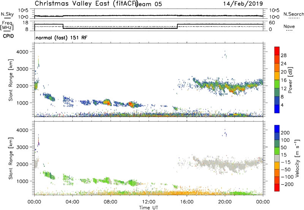Screen dimensions: 304x210
Task: Click the '4000' tick in velocity panel
Action: click(x=22, y=130)
